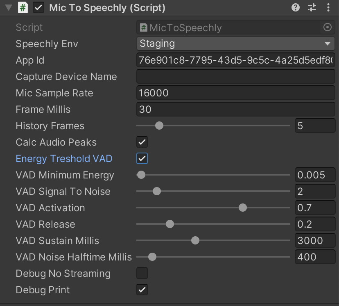
Task: Open the script object picker circle
Action: coord(327,27)
